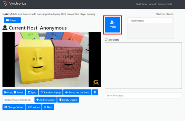Viewport: 185px width, 121px height.
Task: Open the Vynchronize brand title link
Action: (x=18, y=4)
